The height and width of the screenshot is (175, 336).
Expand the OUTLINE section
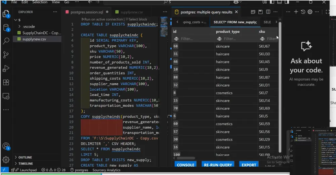pos(25,157)
